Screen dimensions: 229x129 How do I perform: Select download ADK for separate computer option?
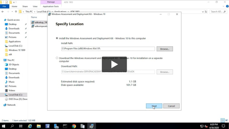click(57, 58)
